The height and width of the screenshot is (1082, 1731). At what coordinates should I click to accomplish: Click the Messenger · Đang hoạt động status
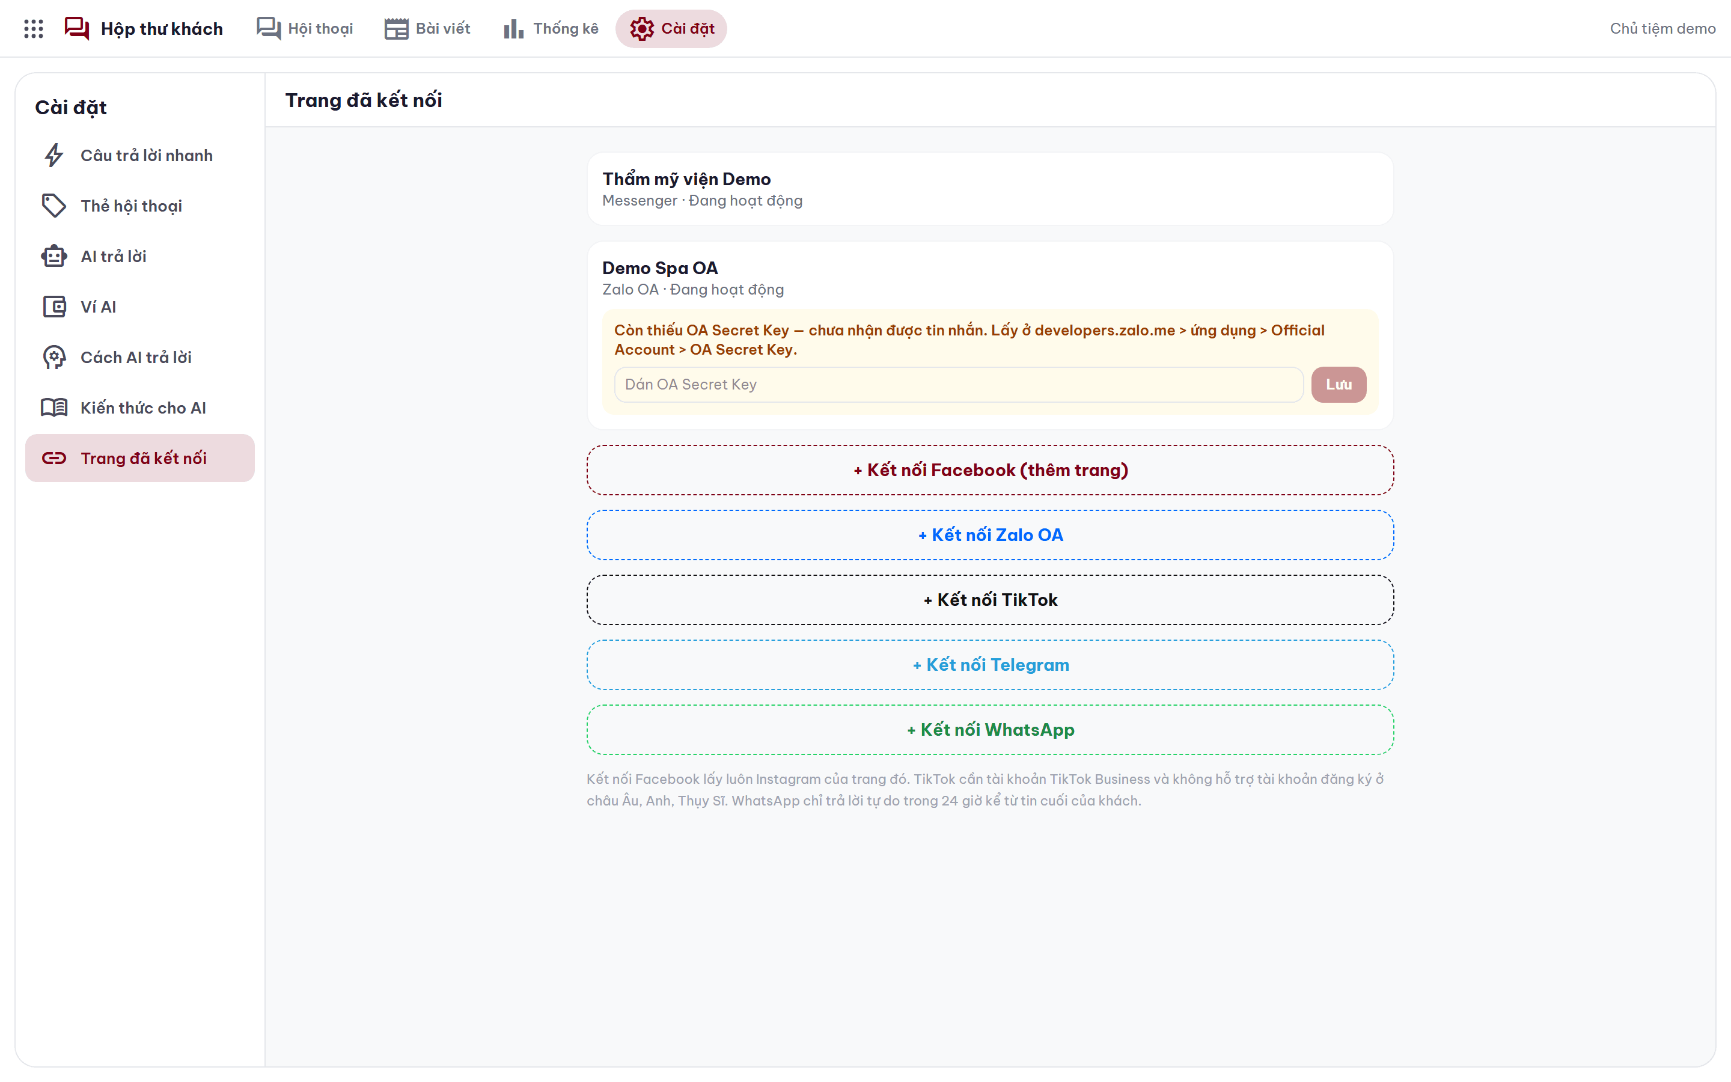(701, 201)
